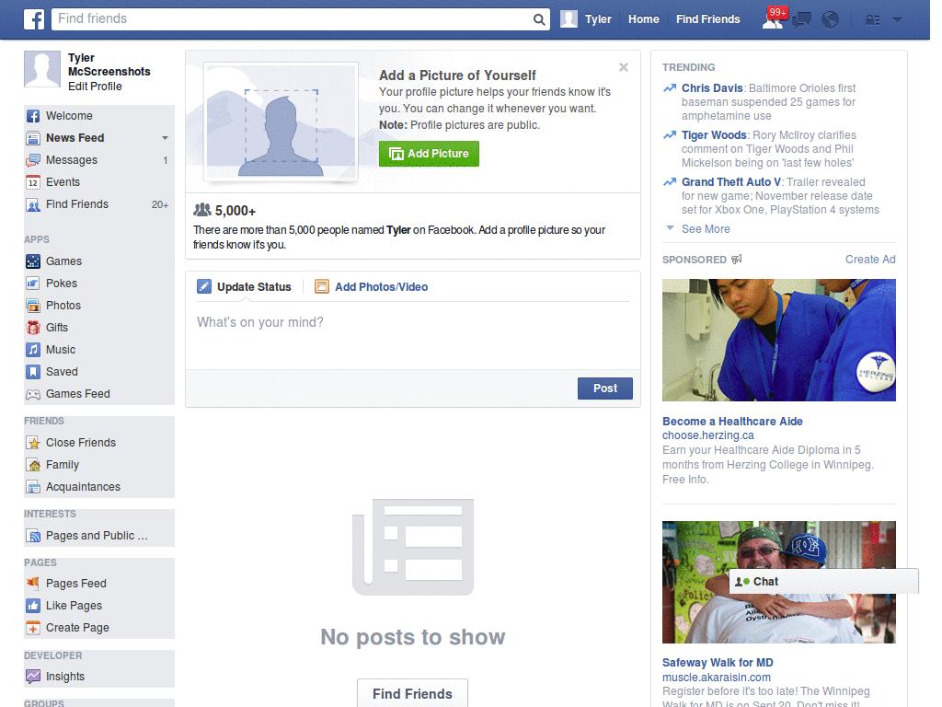Click the green Add Picture button
The height and width of the screenshot is (707, 942).
click(429, 154)
